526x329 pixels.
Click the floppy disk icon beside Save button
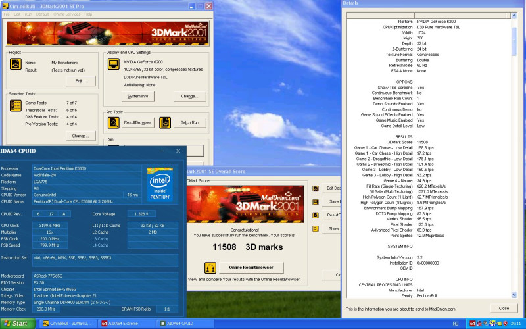pos(316,202)
